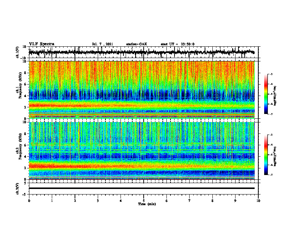The height and width of the screenshot is (225, 291).
Task: Click the "start UT = 23:50:0" text
Action: click(177, 44)
